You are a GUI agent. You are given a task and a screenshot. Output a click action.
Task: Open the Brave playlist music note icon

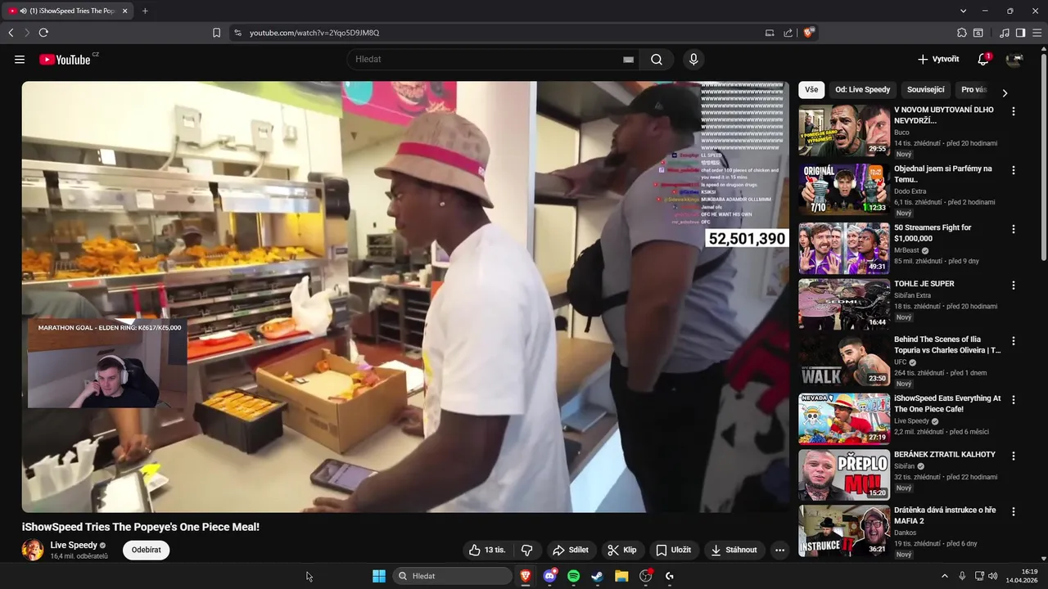pyautogui.click(x=1005, y=33)
